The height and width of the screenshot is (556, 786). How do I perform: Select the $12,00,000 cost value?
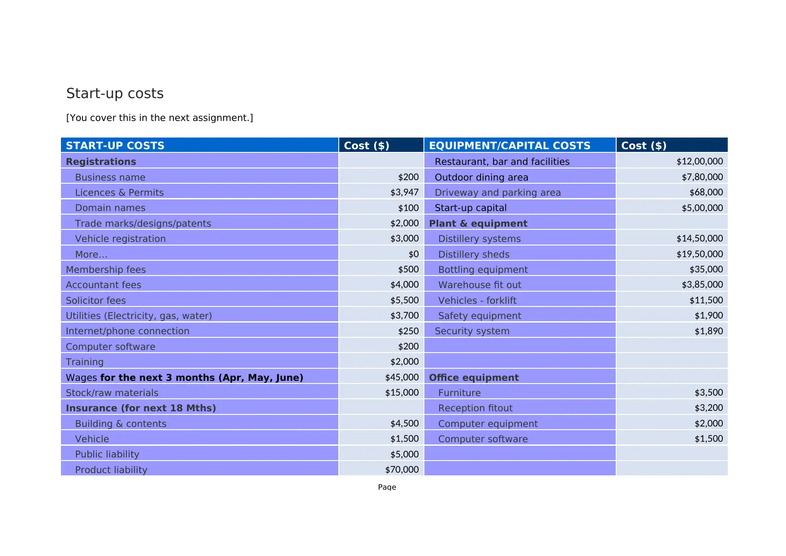pos(700,161)
